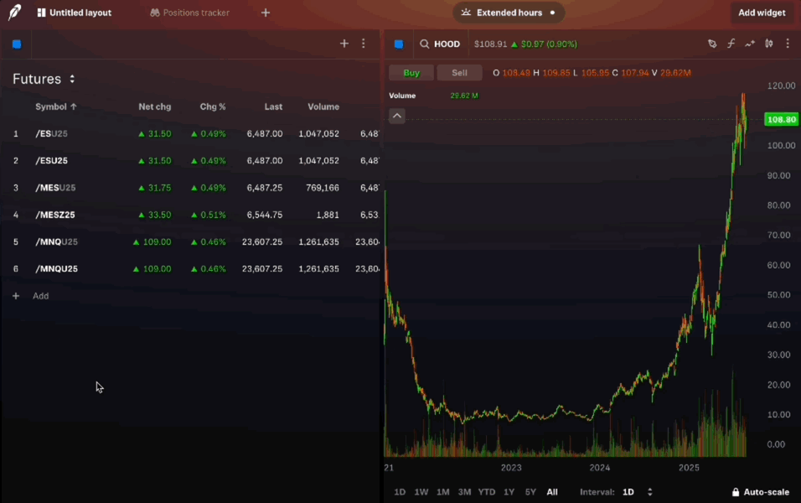Image resolution: width=801 pixels, height=503 pixels.
Task: Open the Futures widget overflow menu icon
Action: 363,43
